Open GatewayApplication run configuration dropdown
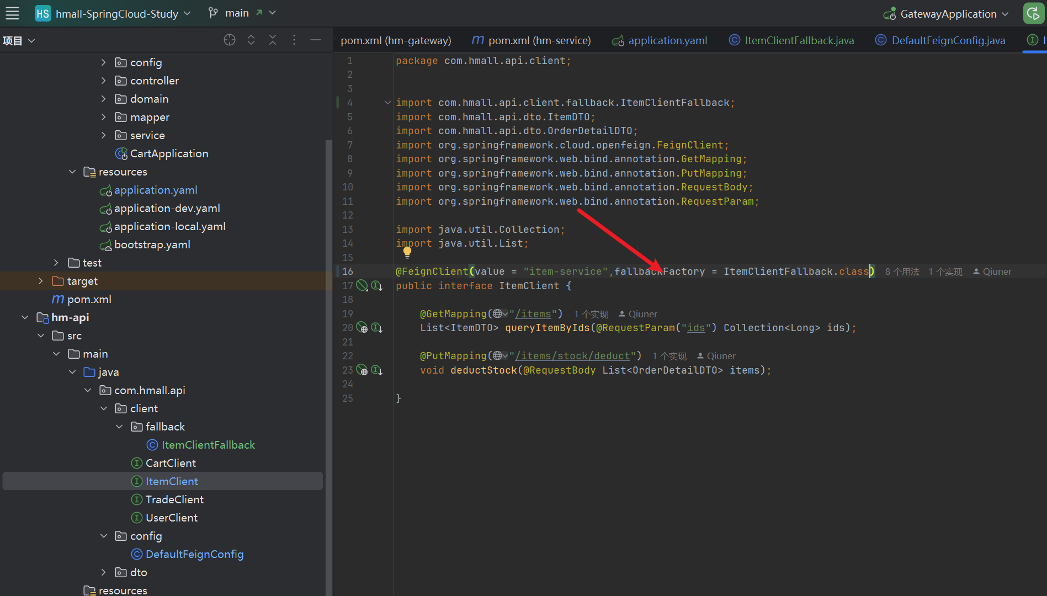 (x=948, y=14)
